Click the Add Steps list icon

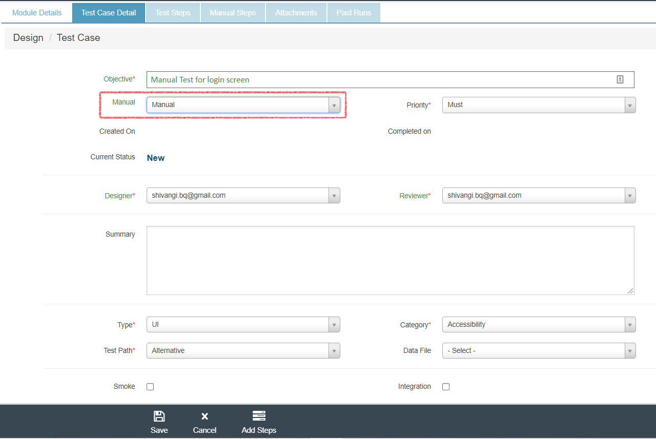pyautogui.click(x=259, y=416)
